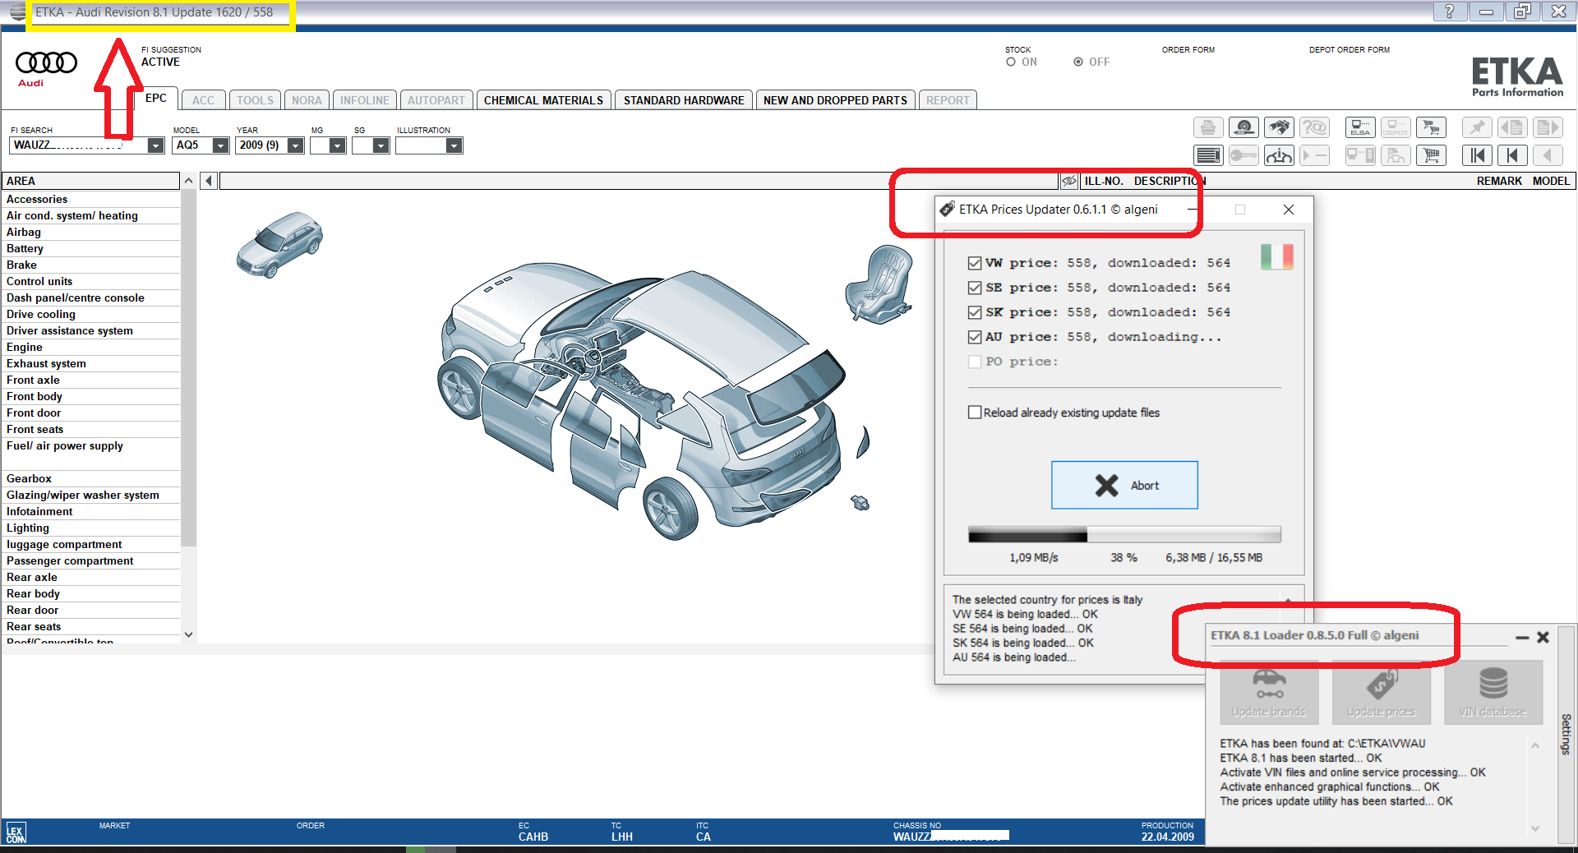Open the Settings side tab in Loader

[1566, 734]
